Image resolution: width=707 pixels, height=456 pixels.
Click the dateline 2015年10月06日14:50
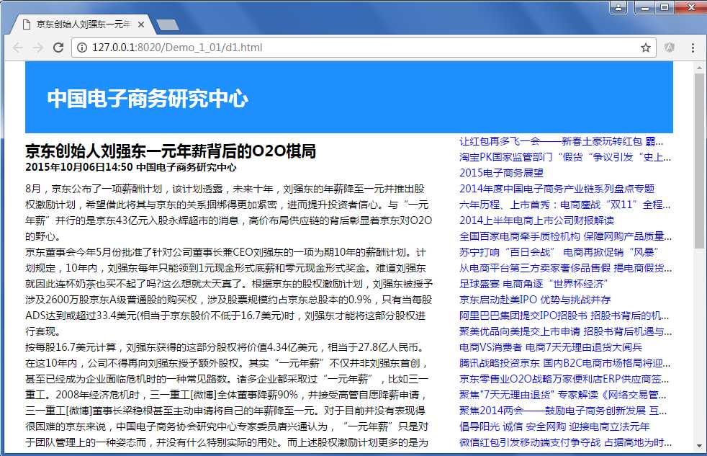pyautogui.click(x=79, y=167)
